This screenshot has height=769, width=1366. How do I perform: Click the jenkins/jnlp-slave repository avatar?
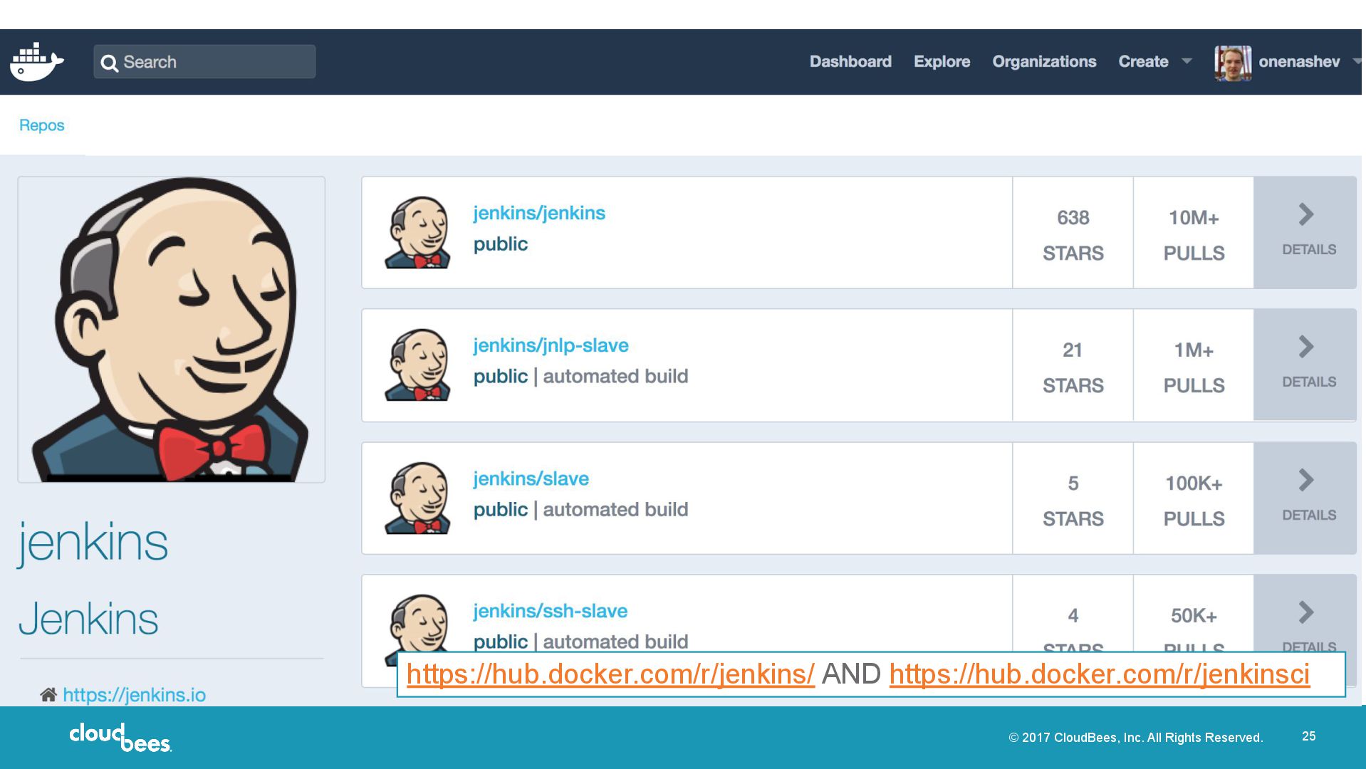(x=417, y=365)
